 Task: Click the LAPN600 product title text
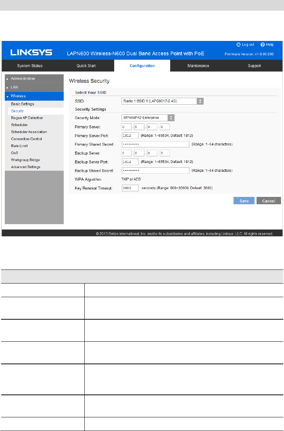136,53
